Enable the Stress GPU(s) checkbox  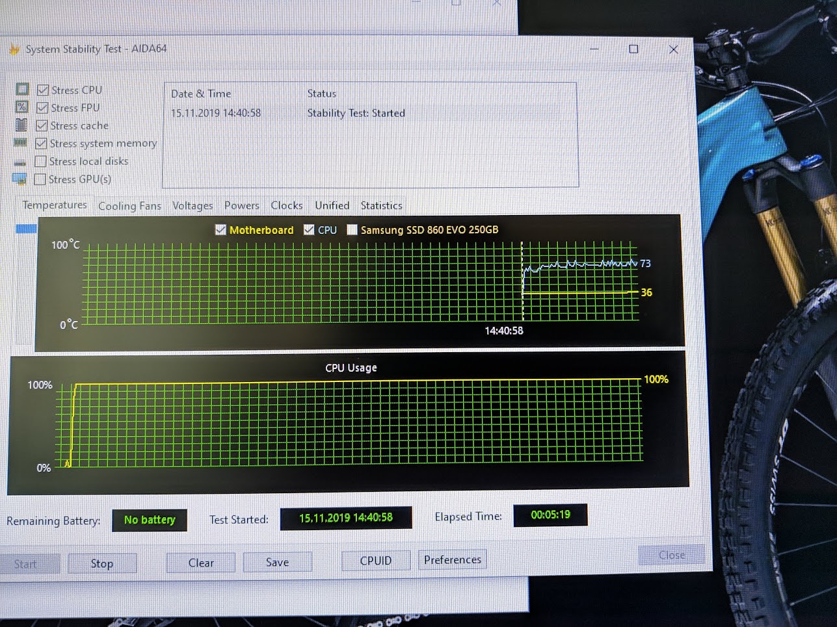pos(40,179)
